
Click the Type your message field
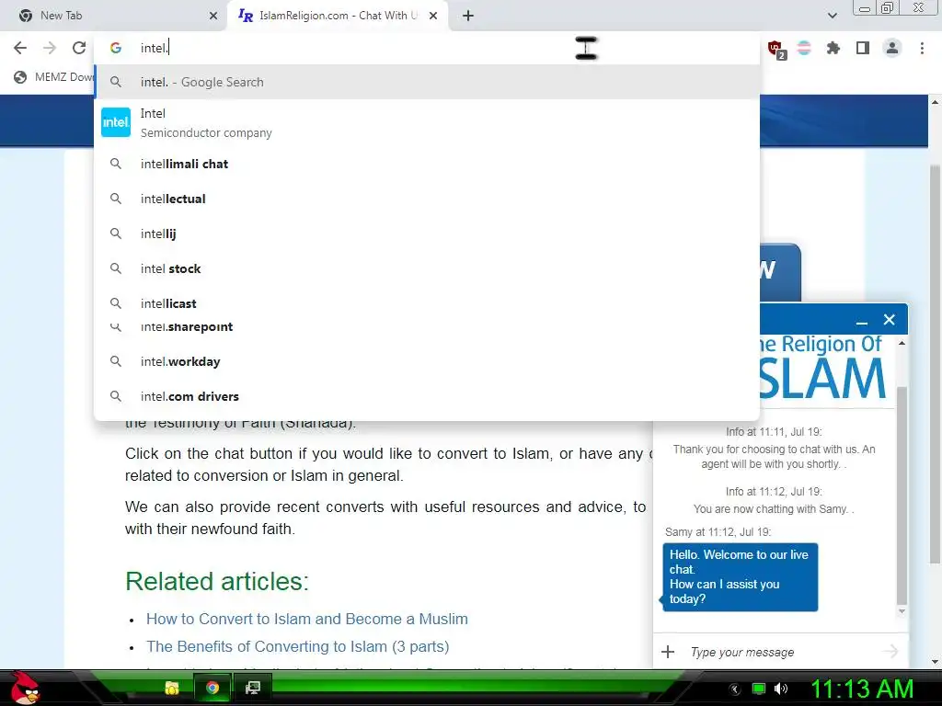tap(781, 652)
